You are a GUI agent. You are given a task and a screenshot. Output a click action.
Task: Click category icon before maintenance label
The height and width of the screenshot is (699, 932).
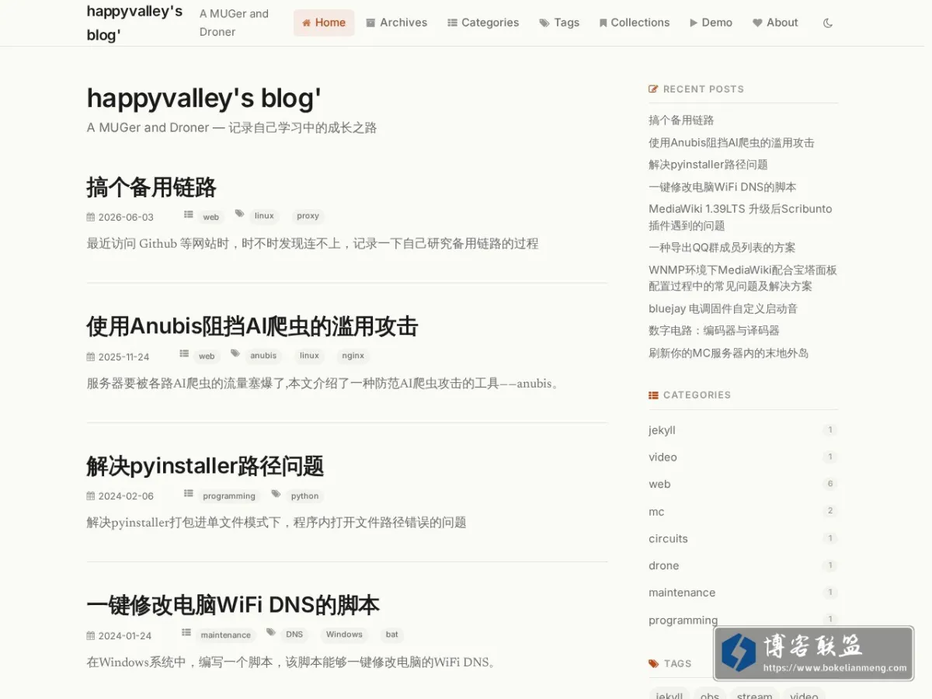tap(186, 632)
